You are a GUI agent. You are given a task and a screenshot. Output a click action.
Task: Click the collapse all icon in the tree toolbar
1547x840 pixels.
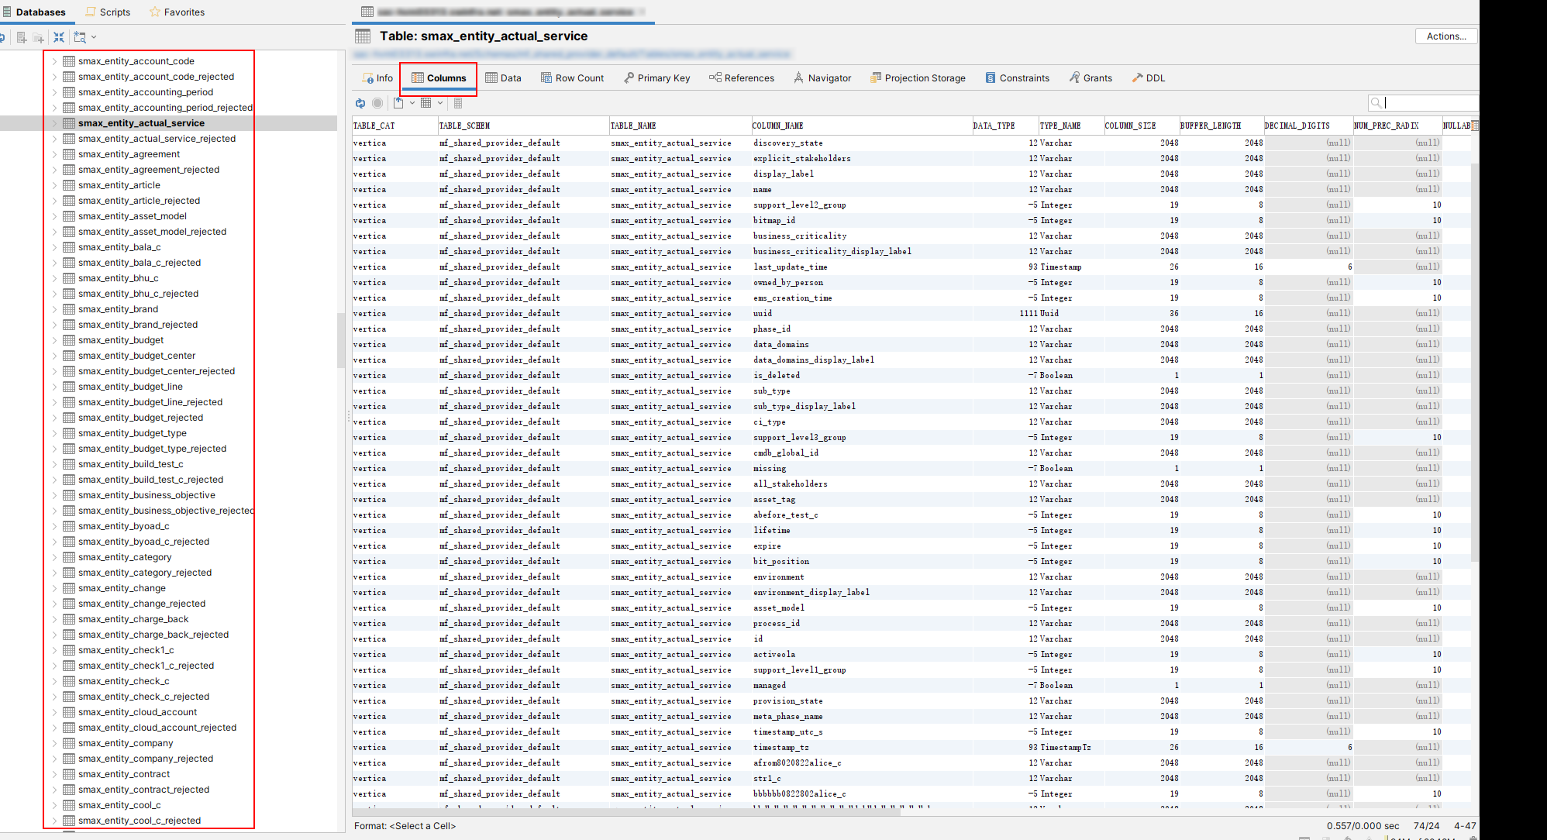[59, 37]
